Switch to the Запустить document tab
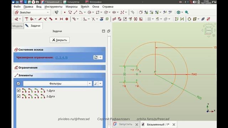 [126, 124]
